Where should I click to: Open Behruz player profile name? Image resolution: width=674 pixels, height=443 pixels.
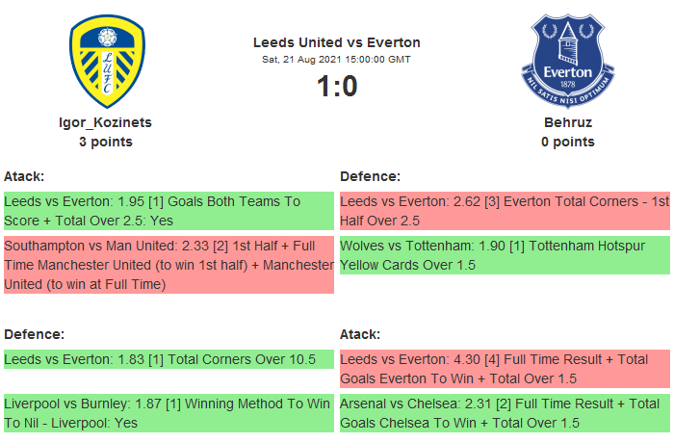[x=567, y=122]
